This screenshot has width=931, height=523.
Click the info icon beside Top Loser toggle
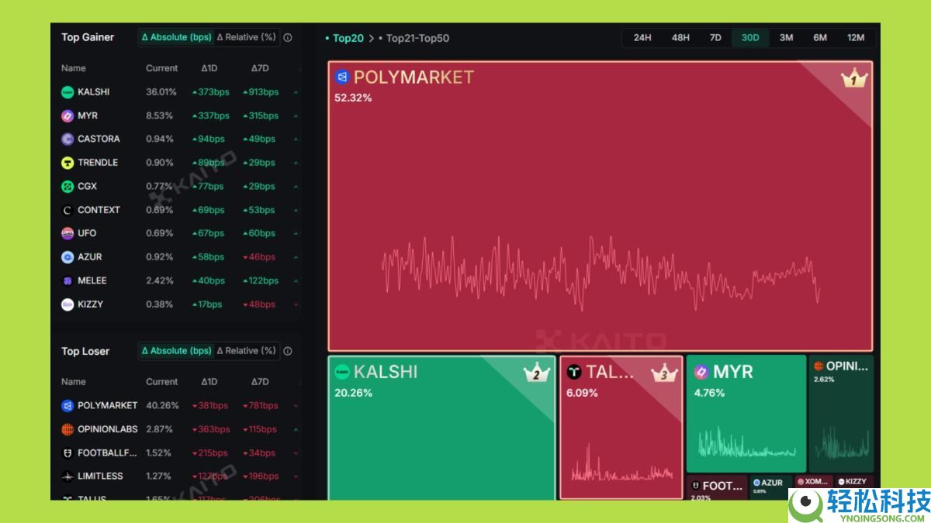point(288,351)
